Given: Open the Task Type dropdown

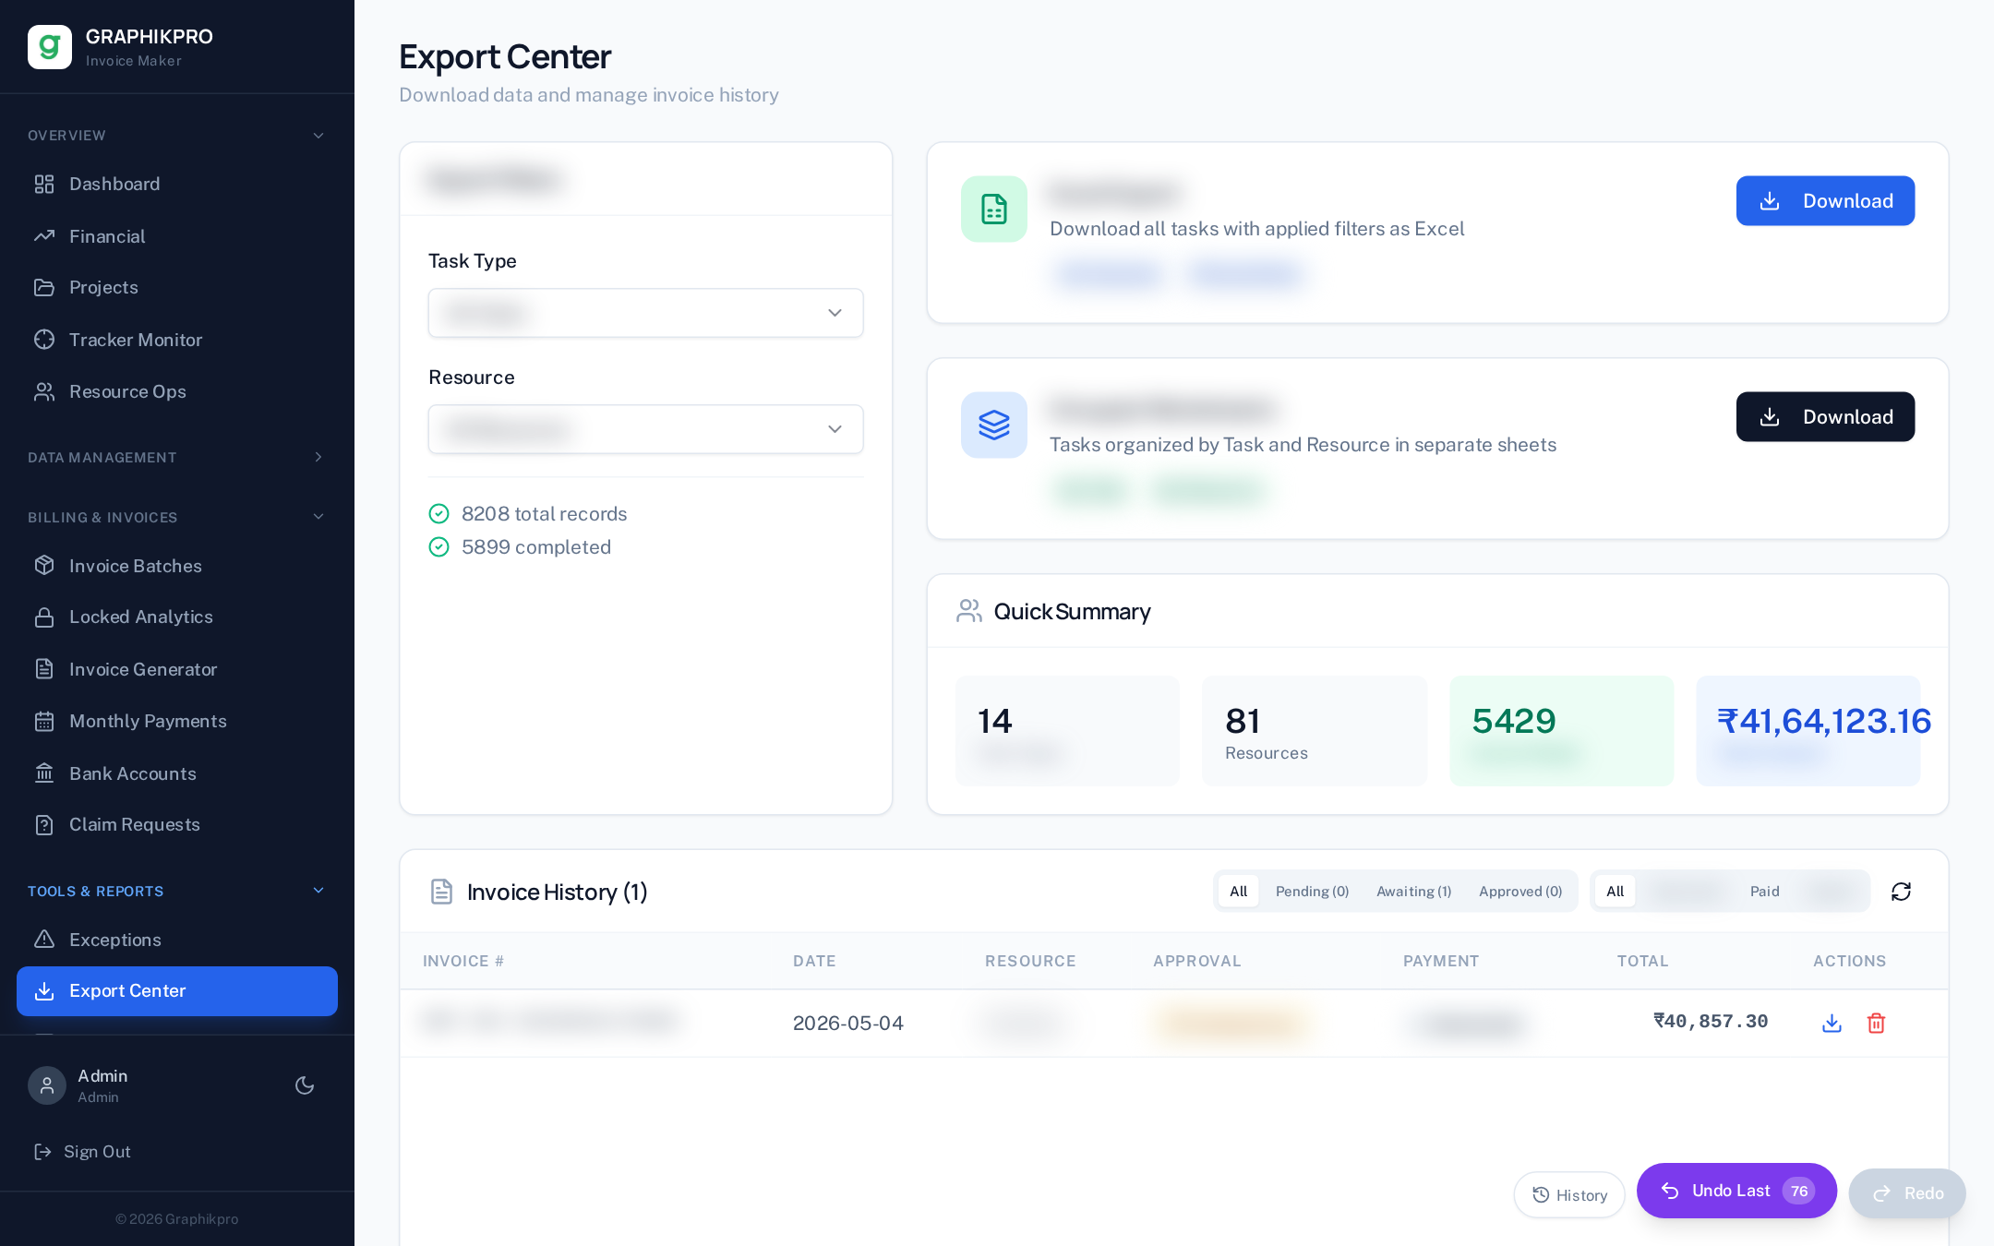Looking at the screenshot, I should 645,313.
